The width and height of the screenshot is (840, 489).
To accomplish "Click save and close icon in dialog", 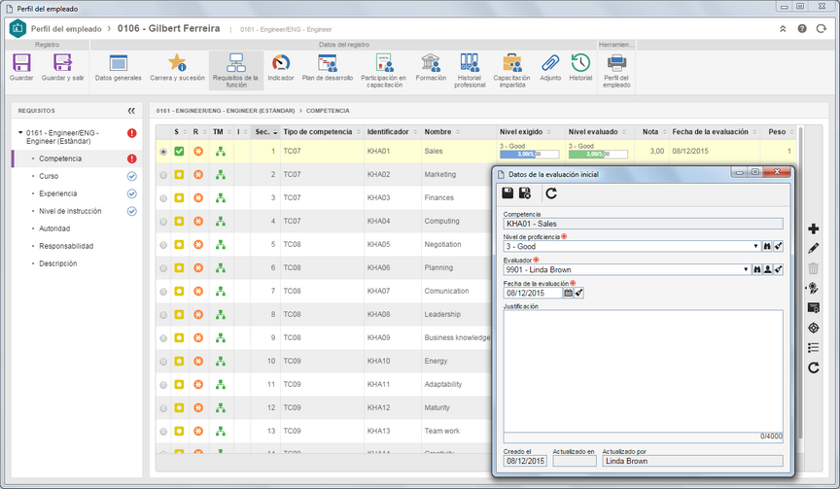I will (525, 192).
